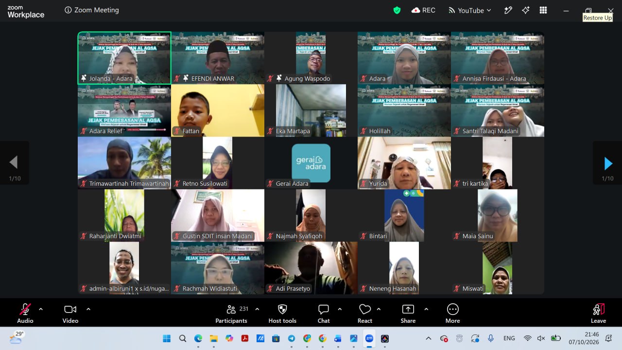622x350 pixels.
Task: Open the More options menu
Action: click(452, 313)
